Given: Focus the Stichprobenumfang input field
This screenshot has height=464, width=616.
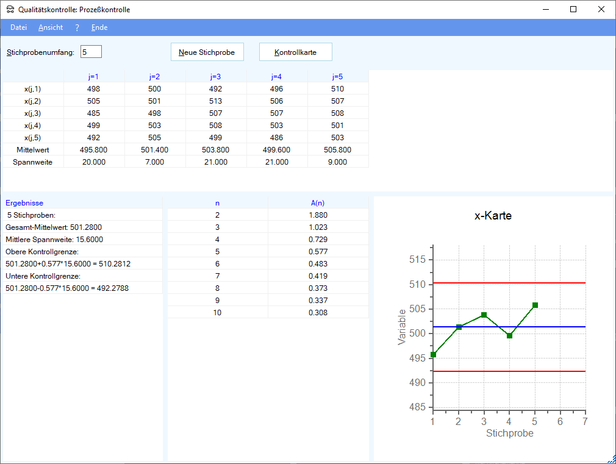Looking at the screenshot, I should 91,52.
